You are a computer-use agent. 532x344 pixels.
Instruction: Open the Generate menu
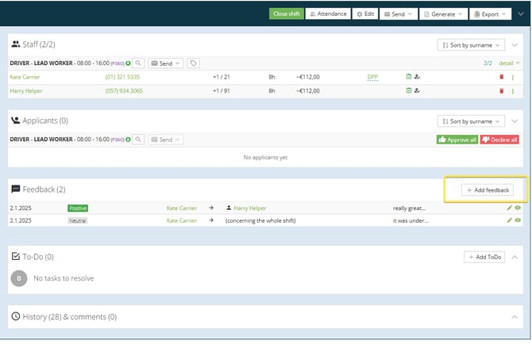443,13
